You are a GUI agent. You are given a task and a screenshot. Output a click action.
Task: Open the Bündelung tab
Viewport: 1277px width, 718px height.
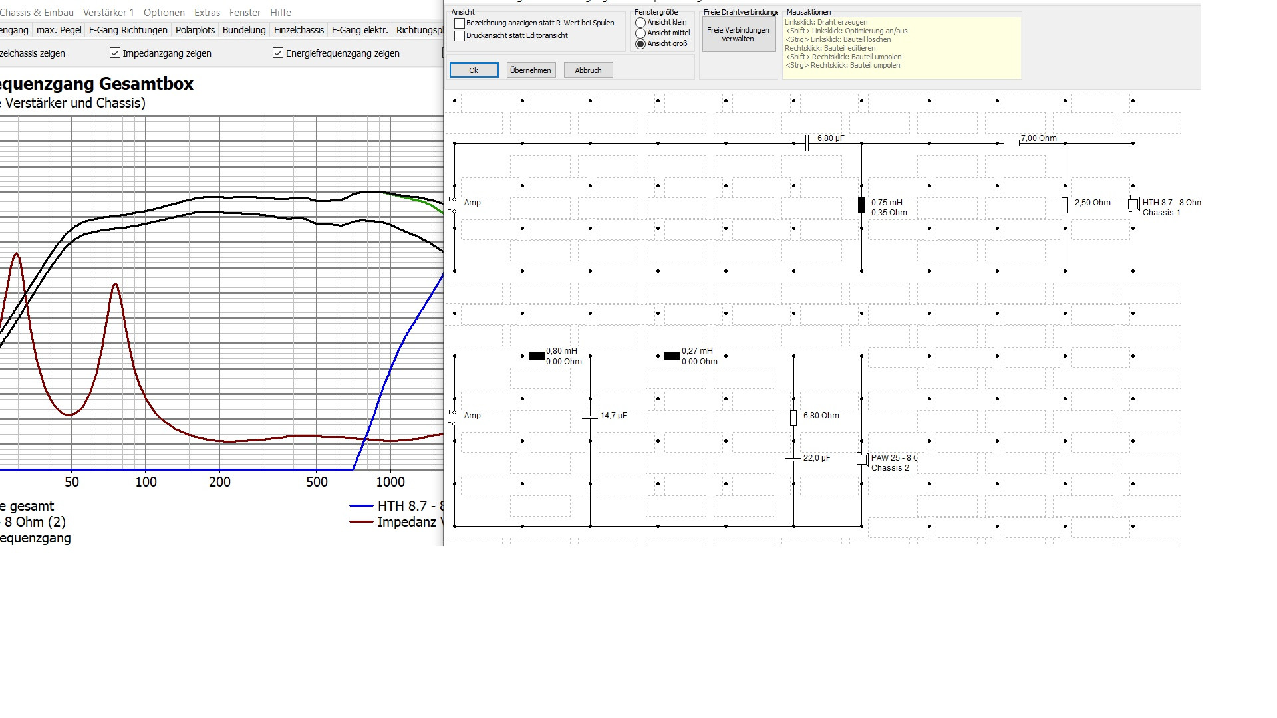point(244,30)
